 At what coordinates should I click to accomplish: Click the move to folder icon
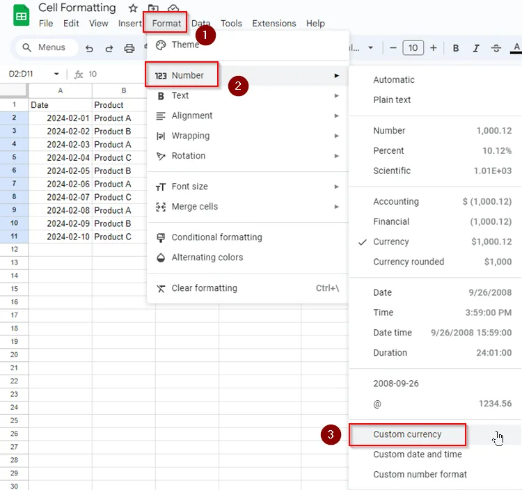pos(153,8)
